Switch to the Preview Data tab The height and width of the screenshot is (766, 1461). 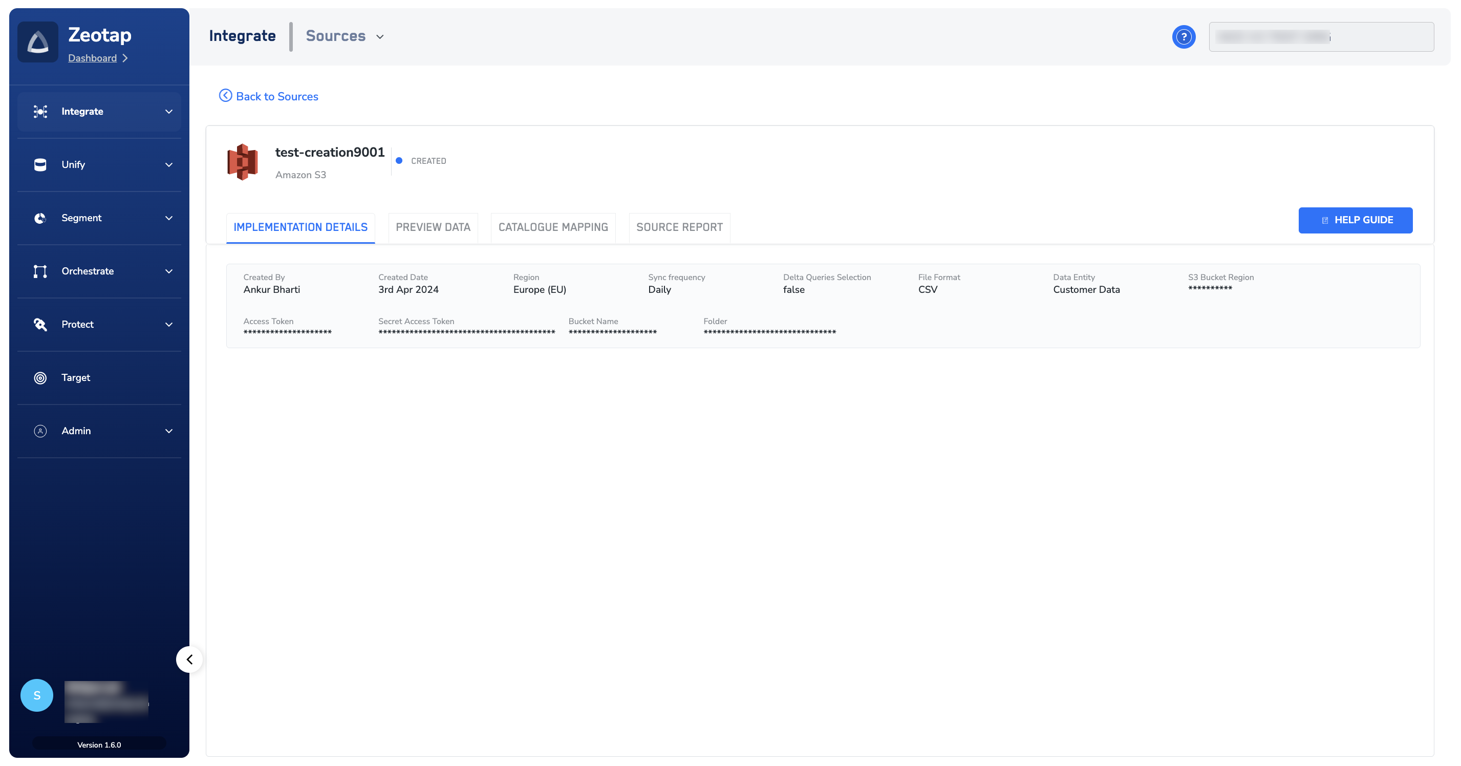point(433,227)
